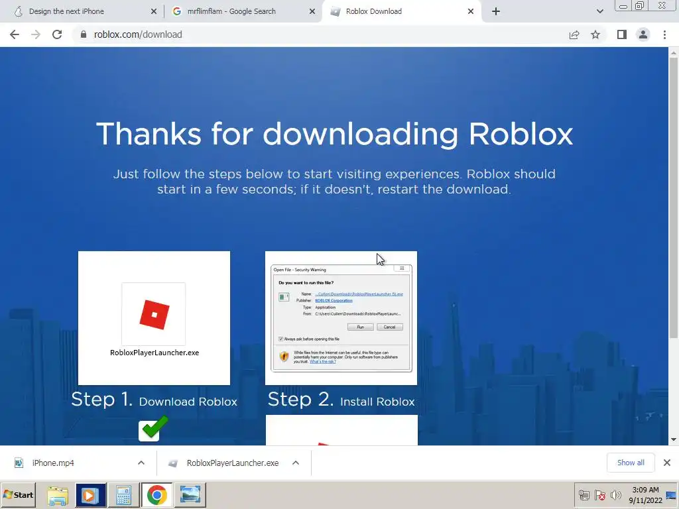Close the mrflimflam Google Search tab
Image resolution: width=679 pixels, height=509 pixels.
tap(312, 11)
